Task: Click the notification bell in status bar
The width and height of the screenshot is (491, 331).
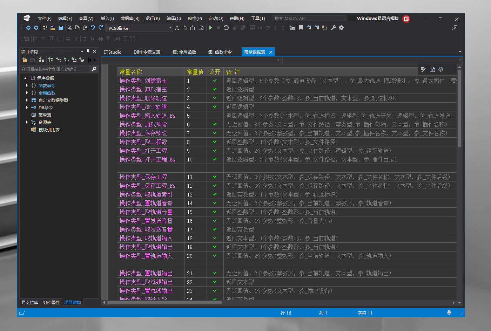Action: [449, 312]
